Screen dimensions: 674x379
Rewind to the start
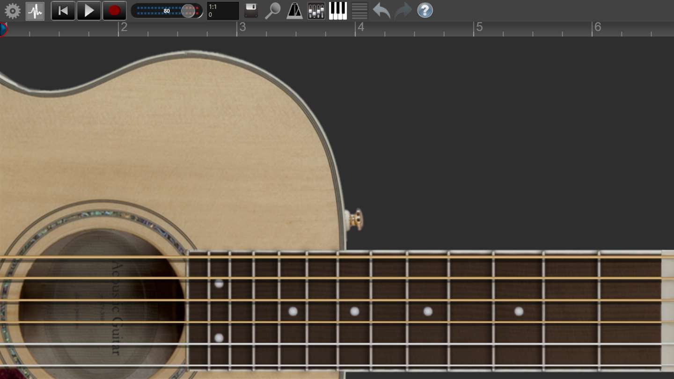click(63, 11)
